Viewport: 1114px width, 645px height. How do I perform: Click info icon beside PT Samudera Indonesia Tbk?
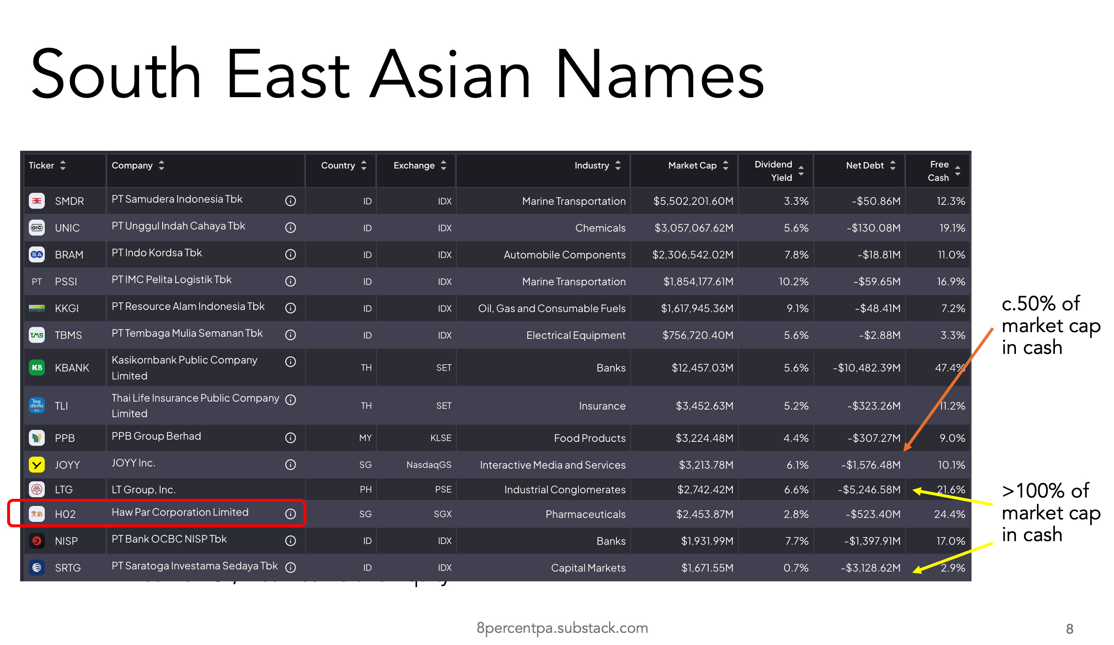290,201
